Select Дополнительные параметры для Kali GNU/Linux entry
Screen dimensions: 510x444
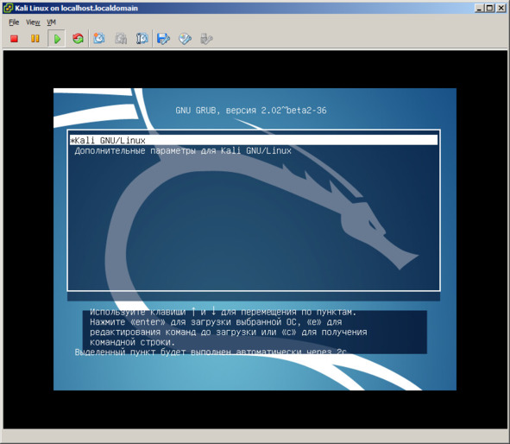(183, 150)
